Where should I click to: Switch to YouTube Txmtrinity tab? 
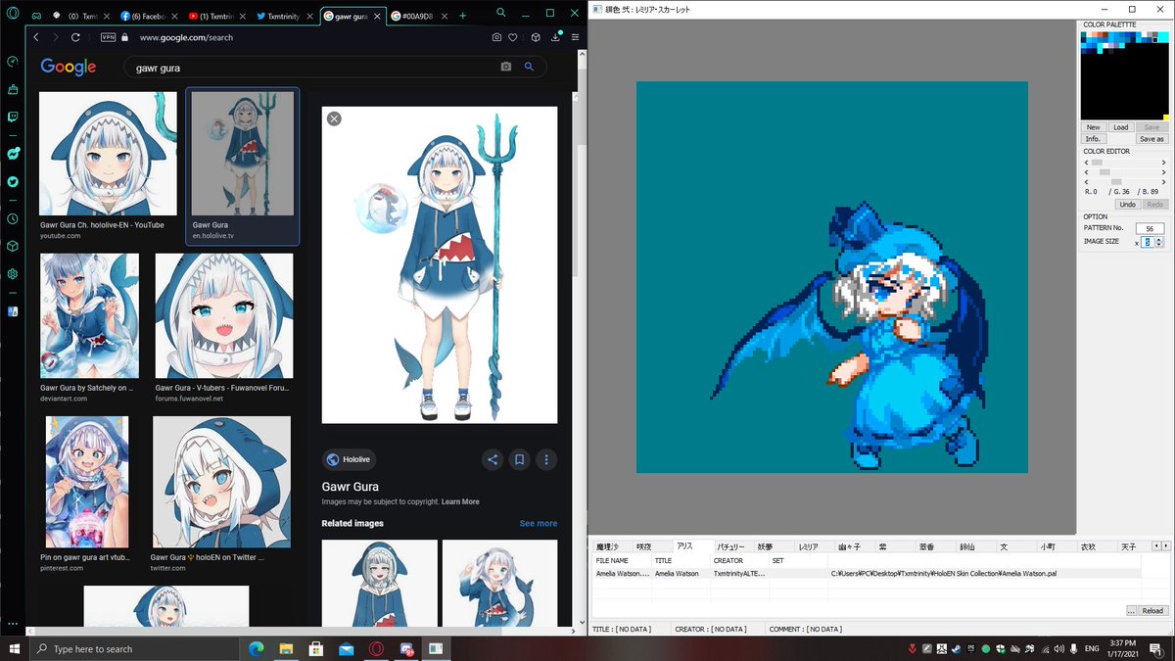point(213,16)
